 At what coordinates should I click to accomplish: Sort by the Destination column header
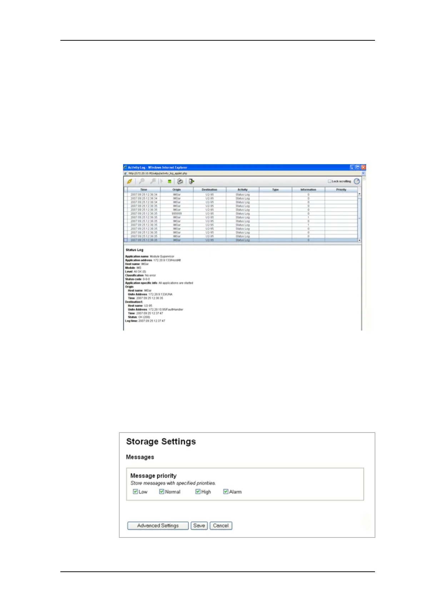tap(210, 190)
